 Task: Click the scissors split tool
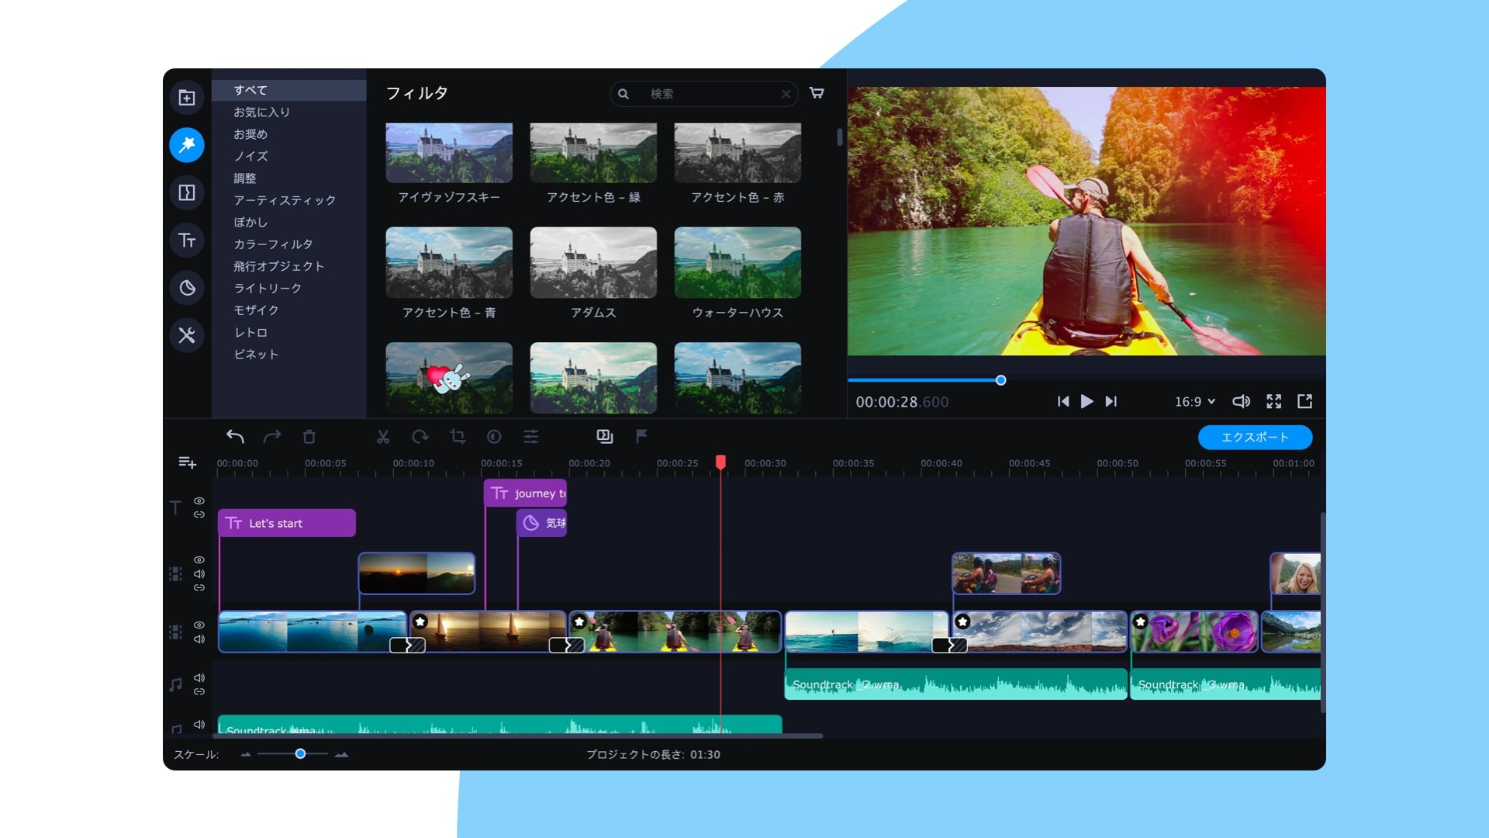[x=383, y=437]
